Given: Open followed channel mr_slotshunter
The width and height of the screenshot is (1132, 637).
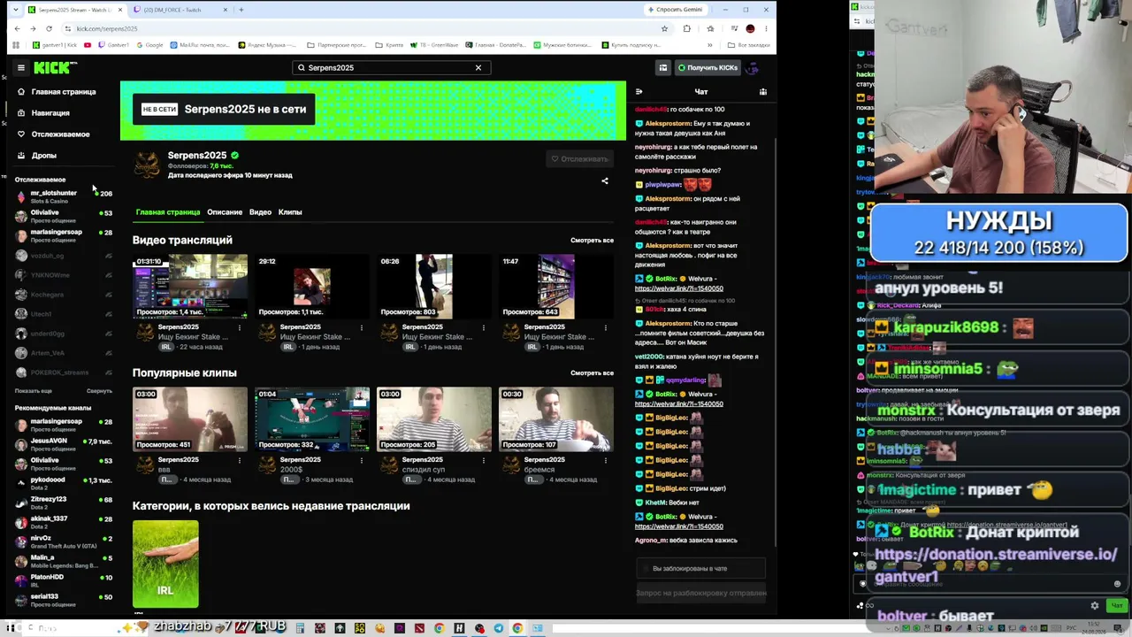Looking at the screenshot, I should [64, 196].
